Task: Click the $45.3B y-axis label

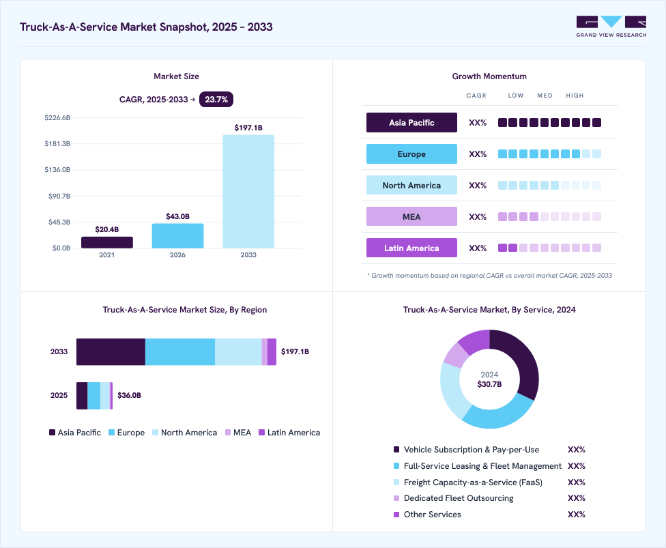Action: (59, 222)
